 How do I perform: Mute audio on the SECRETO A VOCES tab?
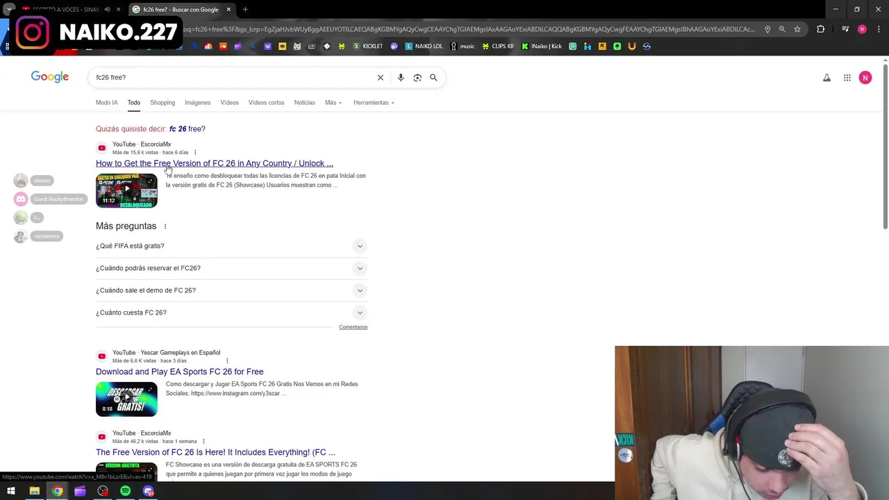tap(107, 10)
